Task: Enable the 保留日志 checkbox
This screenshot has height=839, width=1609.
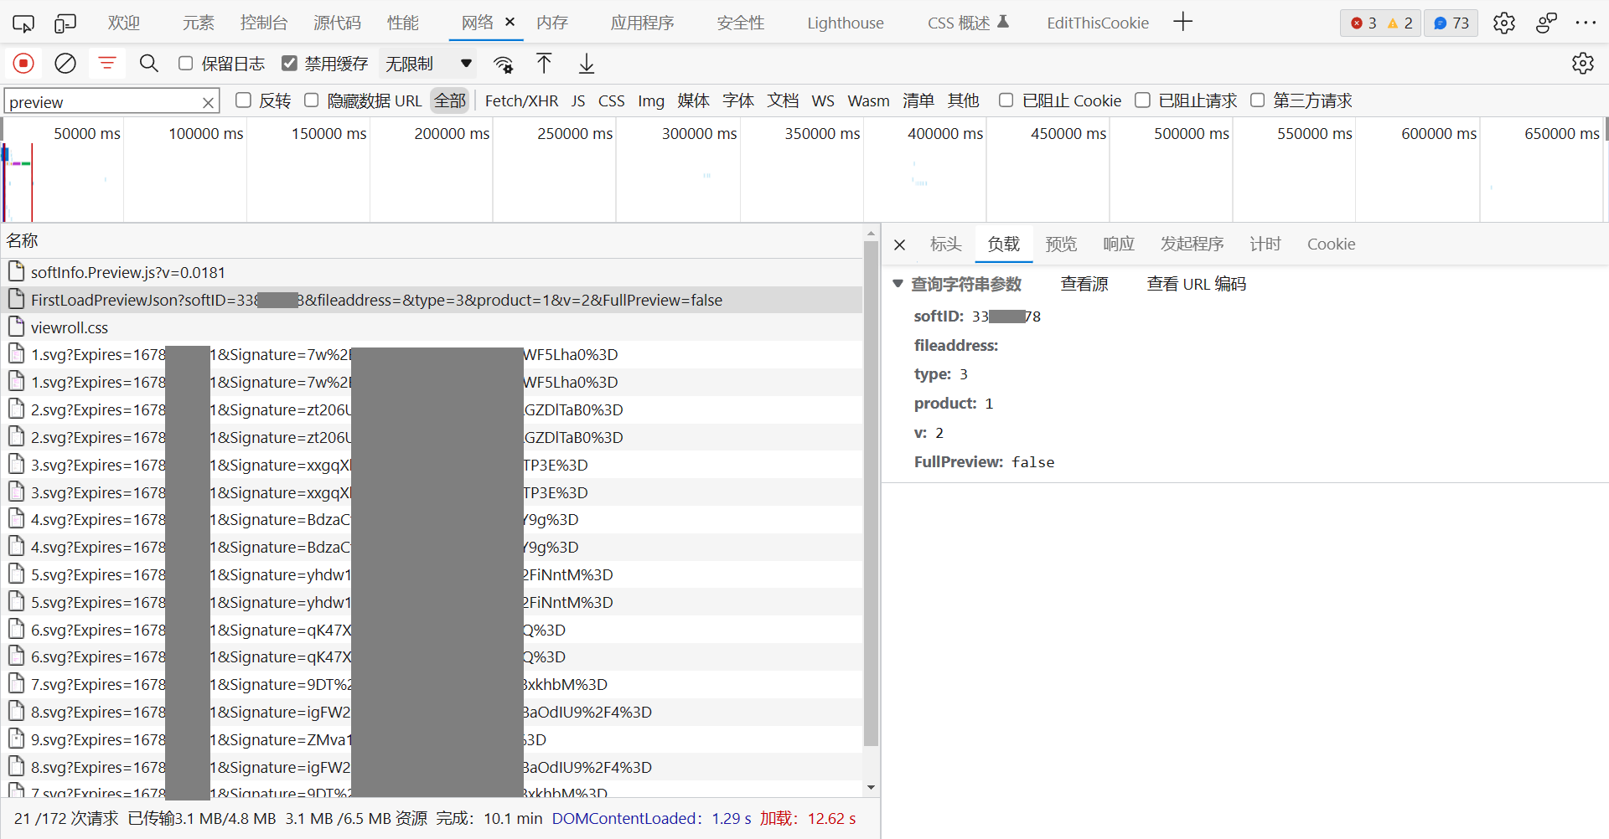Action: point(186,64)
